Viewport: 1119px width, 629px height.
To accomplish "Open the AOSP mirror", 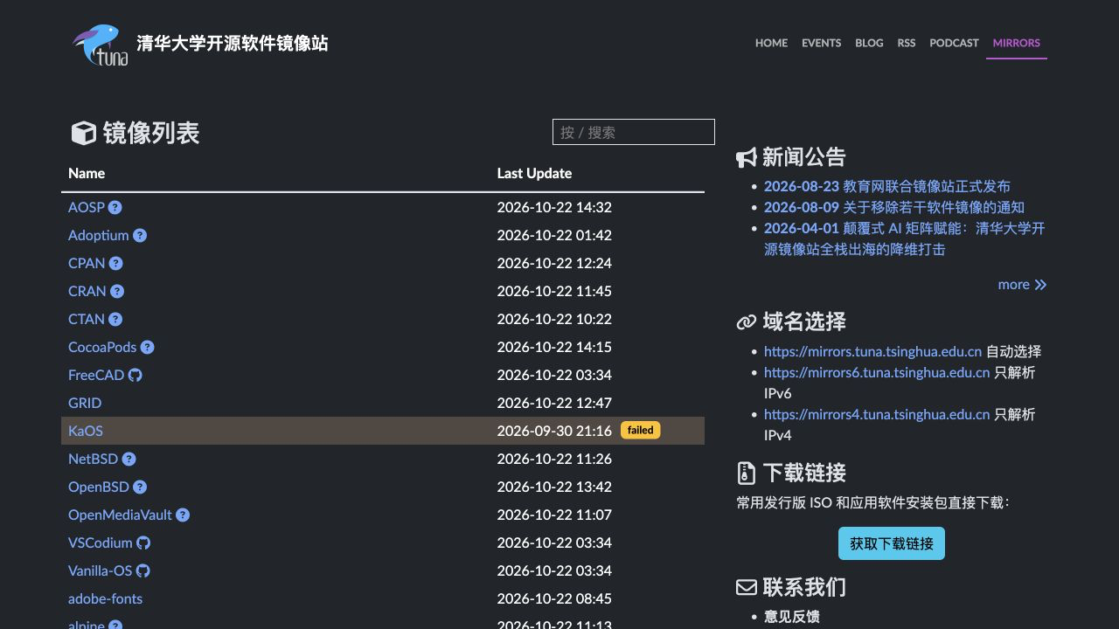I will tap(86, 207).
